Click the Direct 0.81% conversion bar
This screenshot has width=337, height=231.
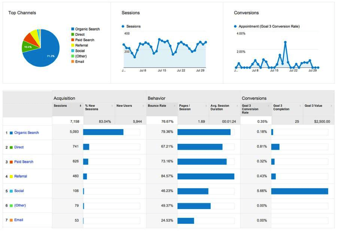click(x=275, y=147)
